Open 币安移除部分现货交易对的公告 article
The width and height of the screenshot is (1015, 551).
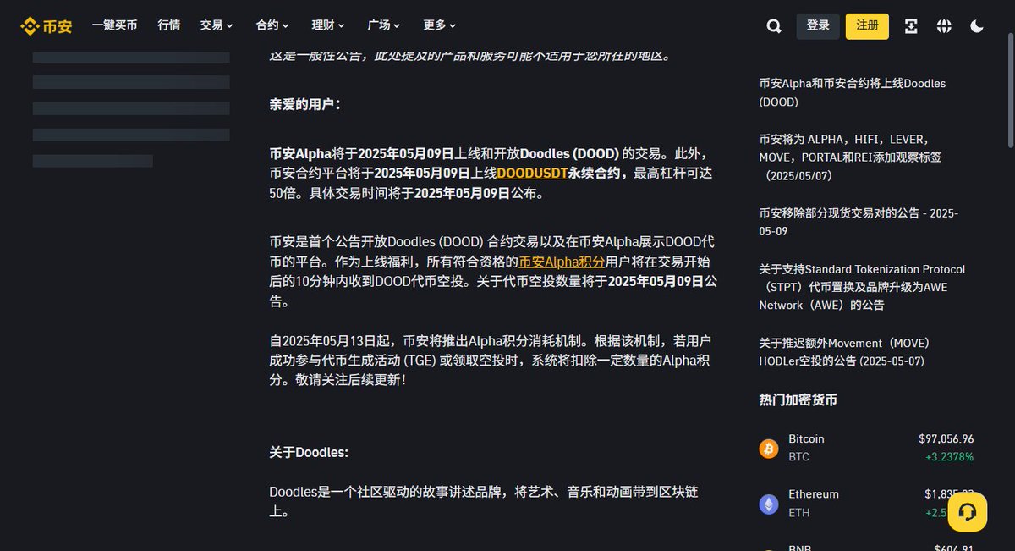click(x=859, y=223)
